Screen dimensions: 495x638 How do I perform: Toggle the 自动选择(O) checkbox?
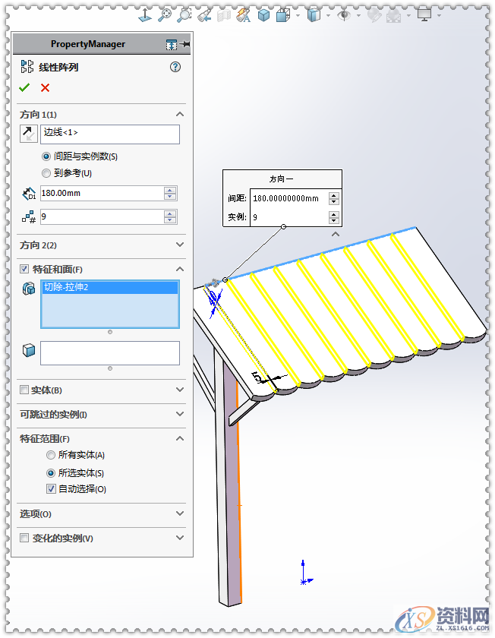pos(51,488)
